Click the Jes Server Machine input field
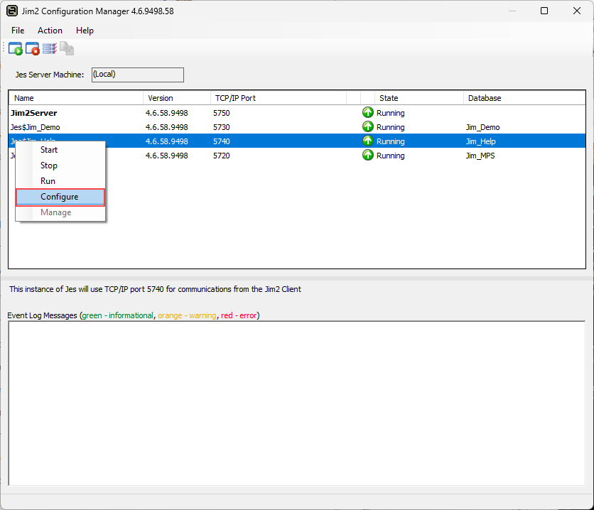Screen dimensions: 594x510 click(x=138, y=75)
